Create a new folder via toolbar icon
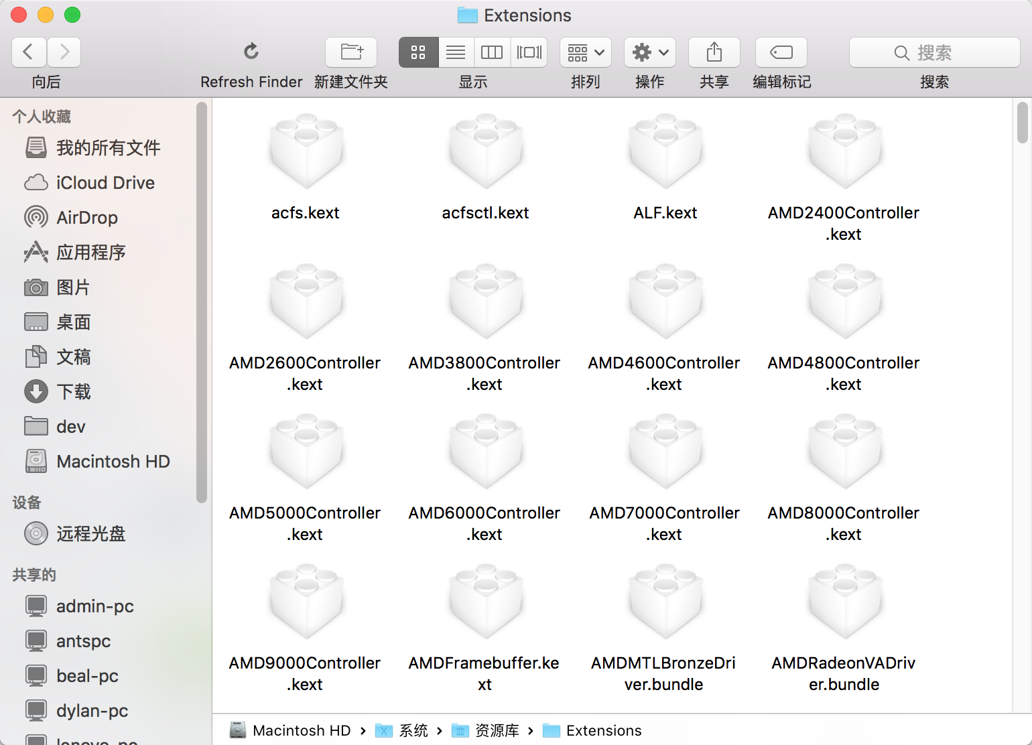 pyautogui.click(x=351, y=52)
